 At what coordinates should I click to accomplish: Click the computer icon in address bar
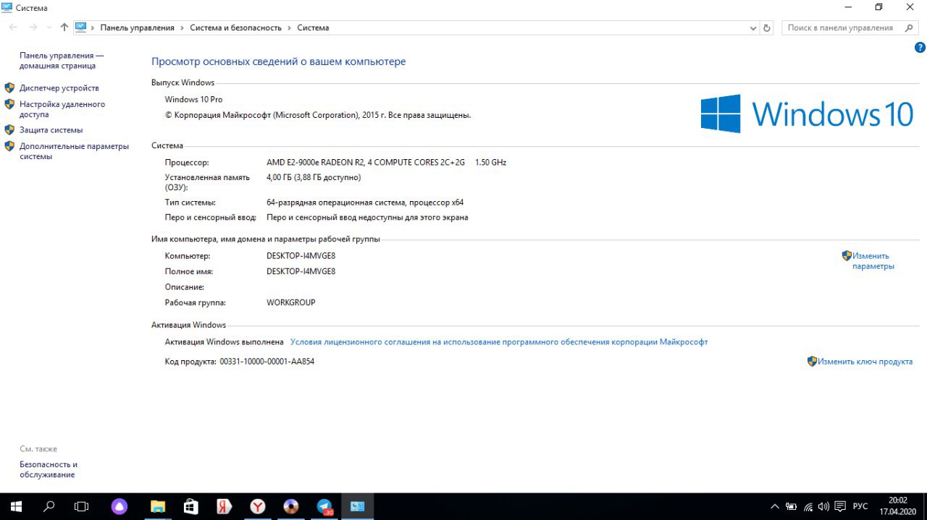81,27
